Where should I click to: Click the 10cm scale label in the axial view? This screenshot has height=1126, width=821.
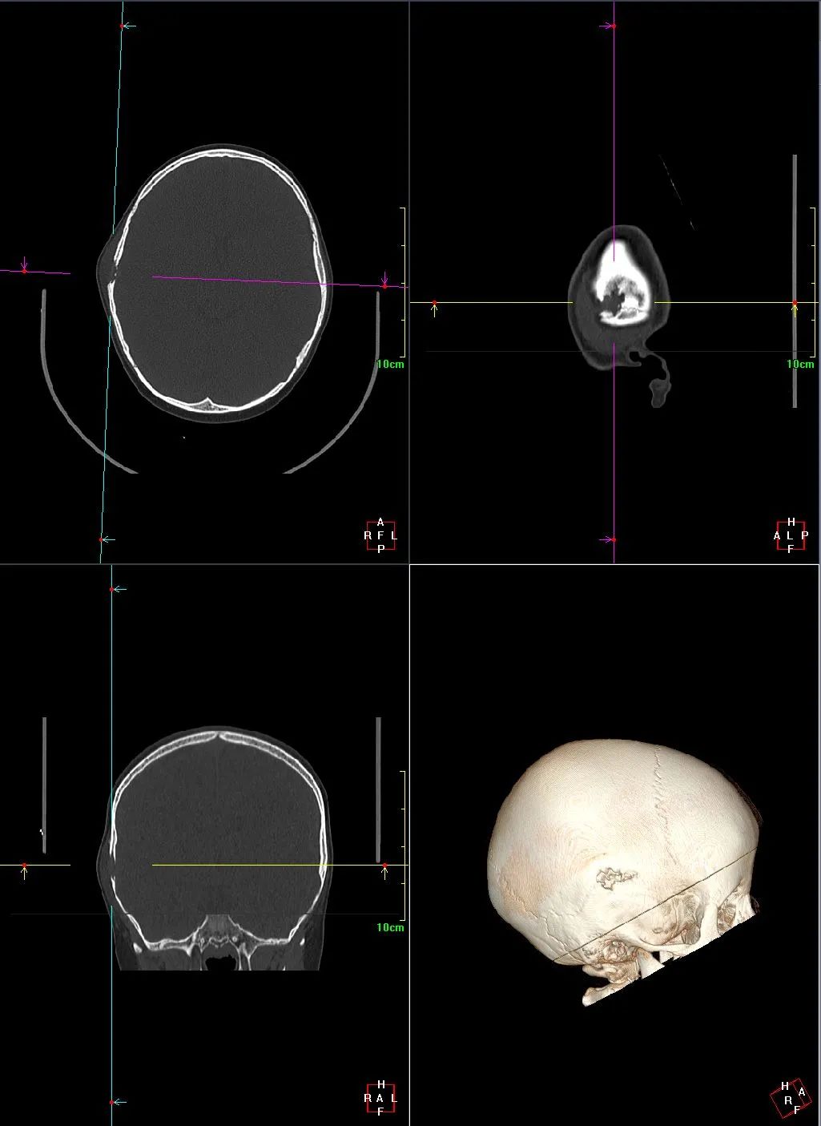pyautogui.click(x=390, y=365)
